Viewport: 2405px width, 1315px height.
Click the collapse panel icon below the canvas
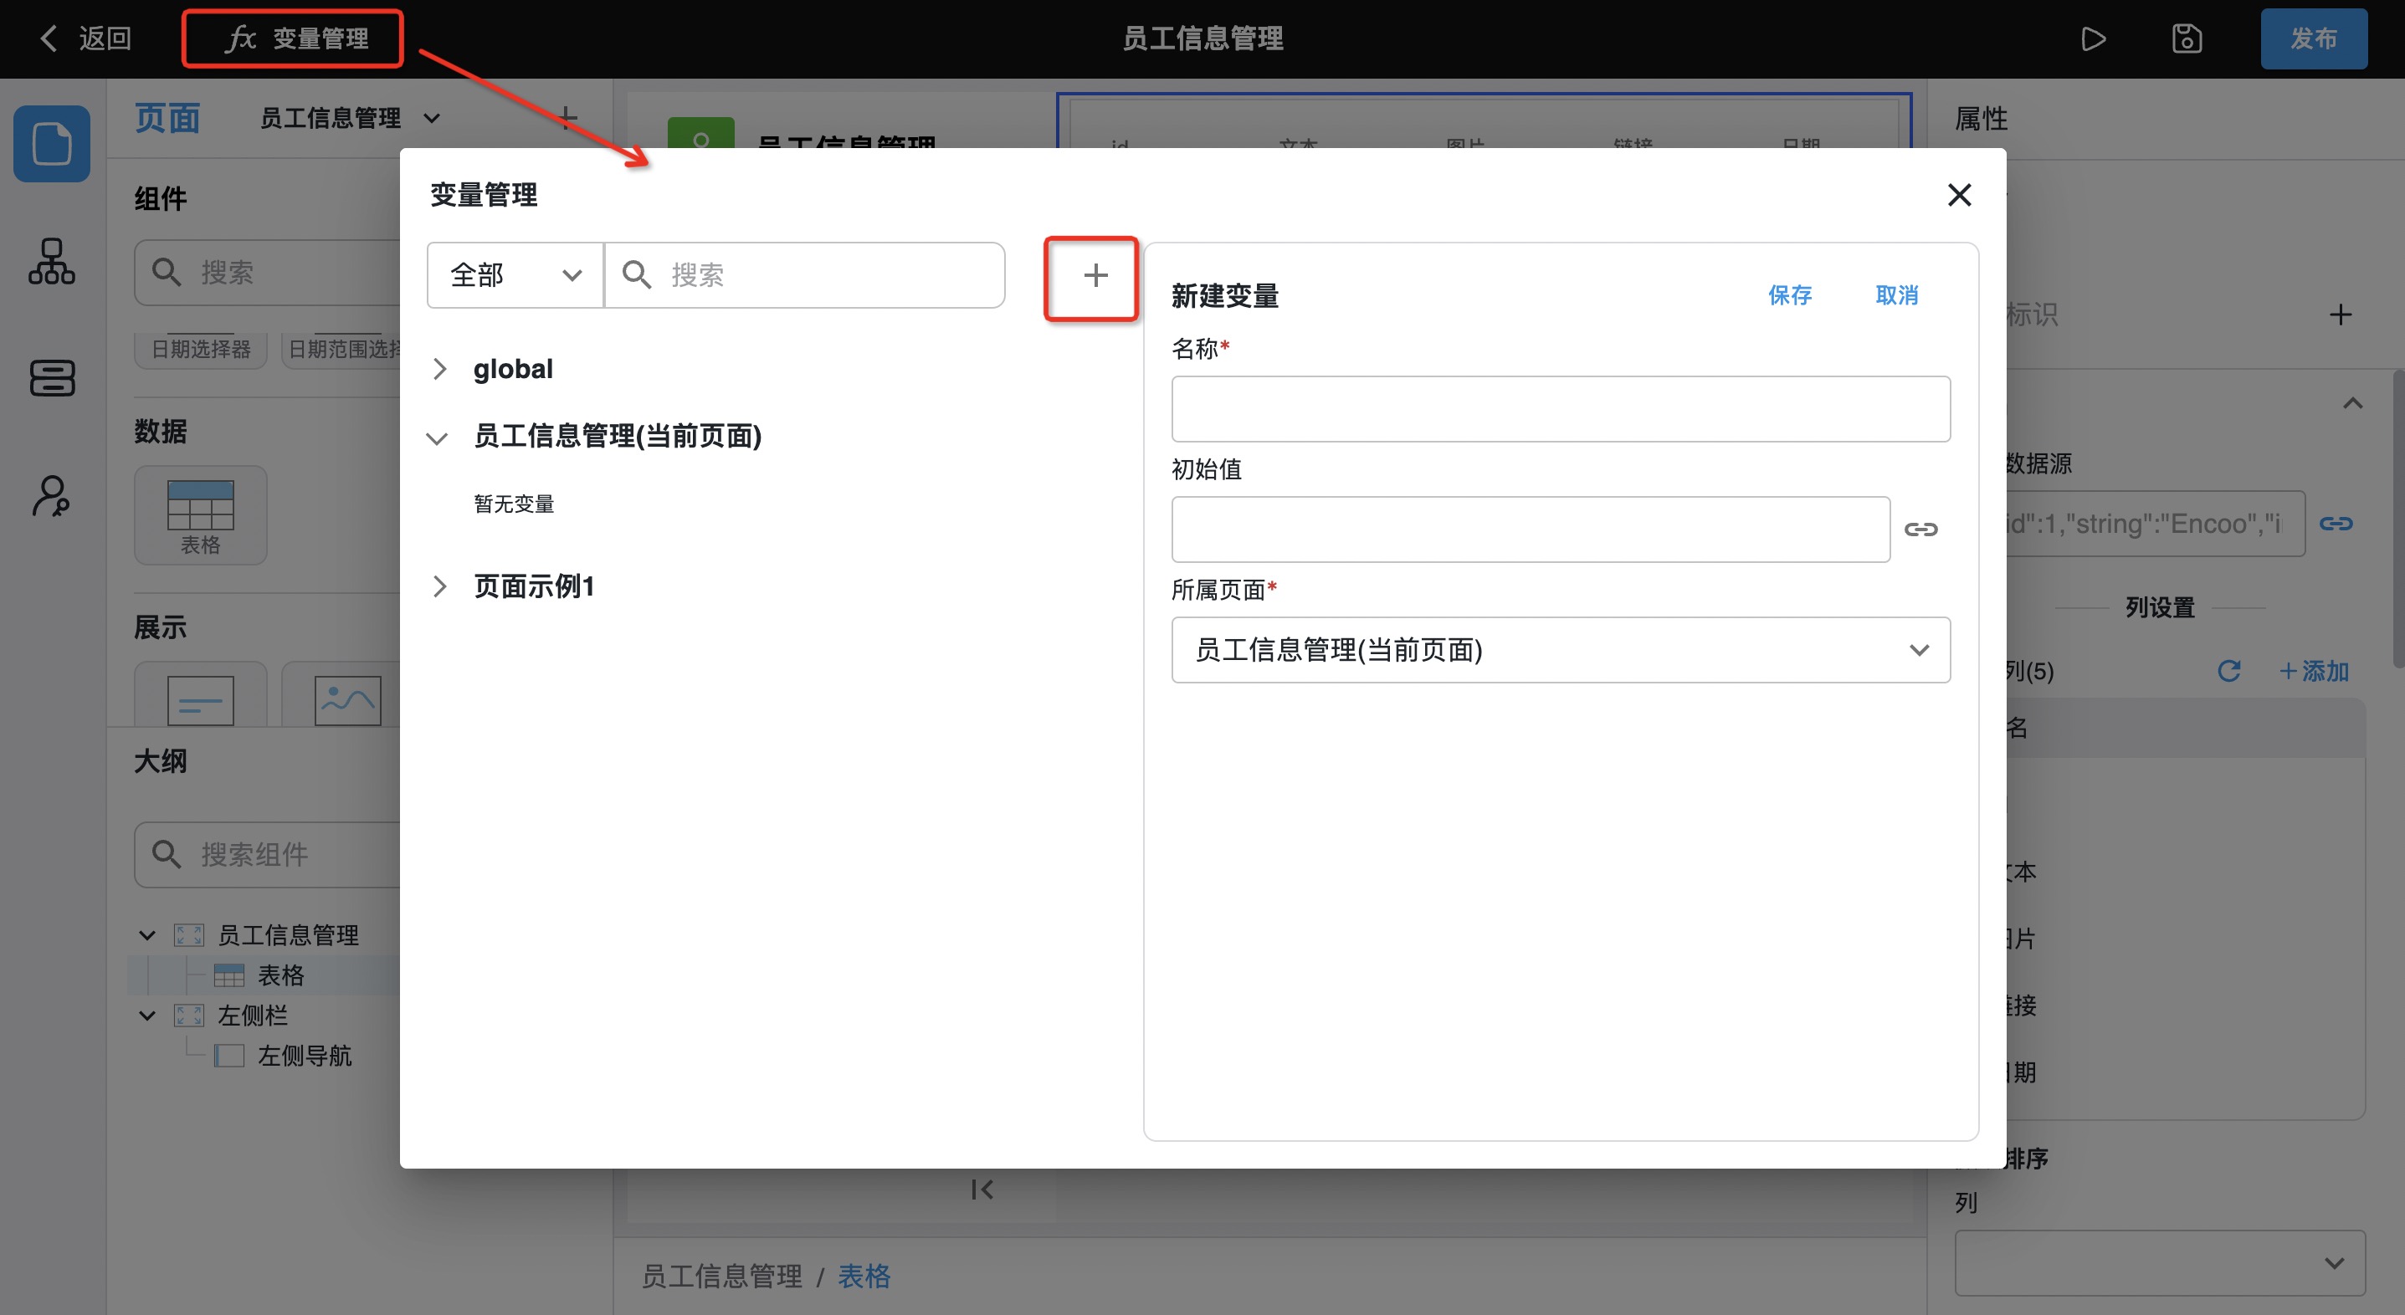(982, 1189)
